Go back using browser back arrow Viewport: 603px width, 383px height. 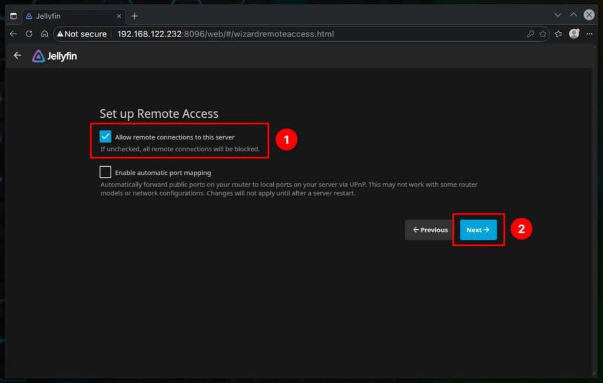tap(14, 34)
